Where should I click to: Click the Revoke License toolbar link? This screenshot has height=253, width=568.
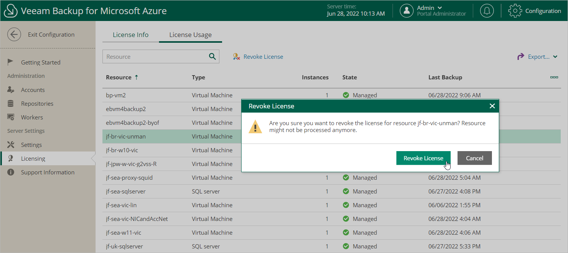pyautogui.click(x=258, y=56)
